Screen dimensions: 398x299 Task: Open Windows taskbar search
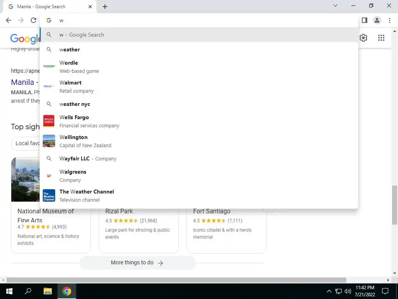(x=28, y=291)
